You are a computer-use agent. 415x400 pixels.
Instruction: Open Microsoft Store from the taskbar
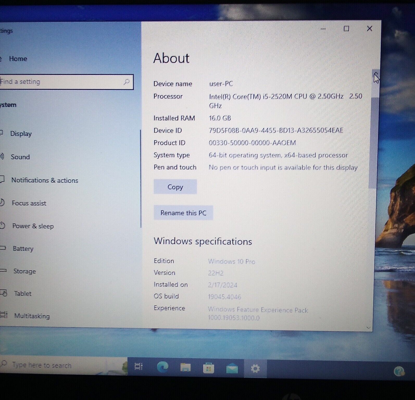tap(209, 368)
